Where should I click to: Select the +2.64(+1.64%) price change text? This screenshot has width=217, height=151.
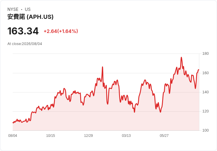61,31
